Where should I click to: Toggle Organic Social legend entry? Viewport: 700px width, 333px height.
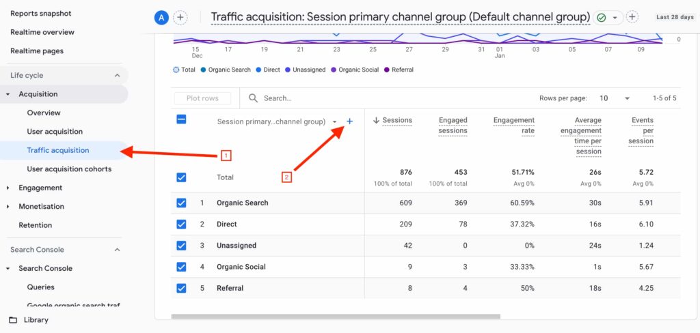(355, 70)
